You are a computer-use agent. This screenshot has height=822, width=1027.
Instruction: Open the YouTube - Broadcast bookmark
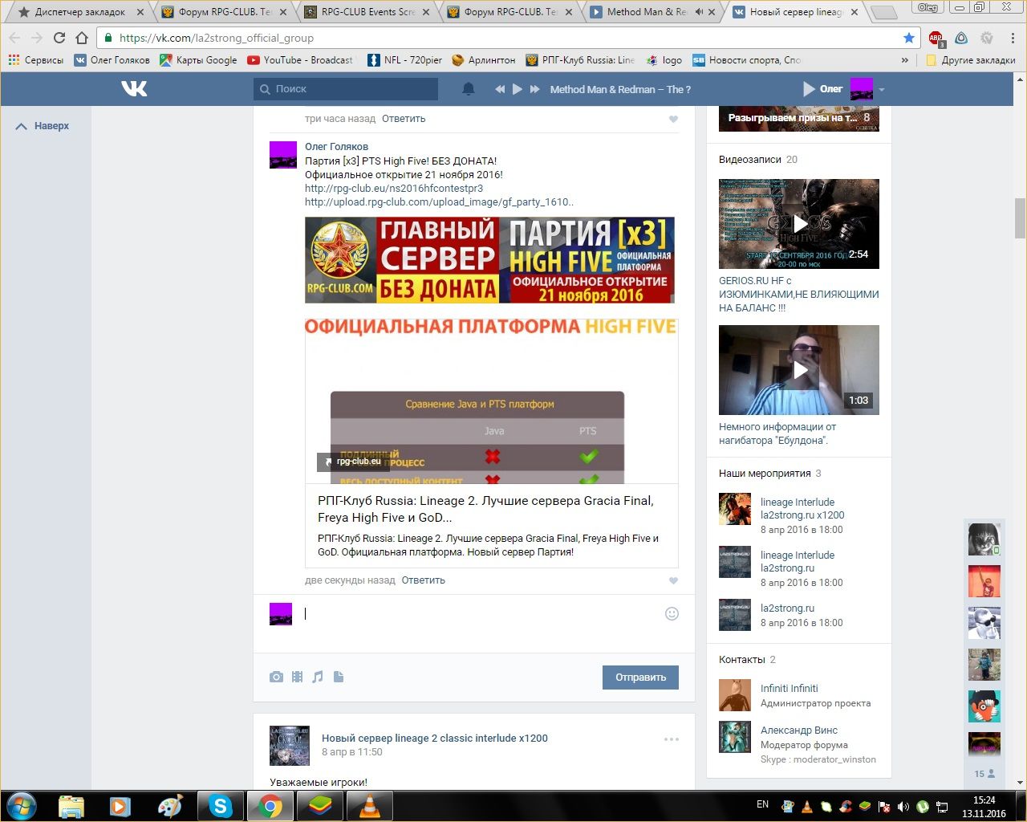coord(300,60)
